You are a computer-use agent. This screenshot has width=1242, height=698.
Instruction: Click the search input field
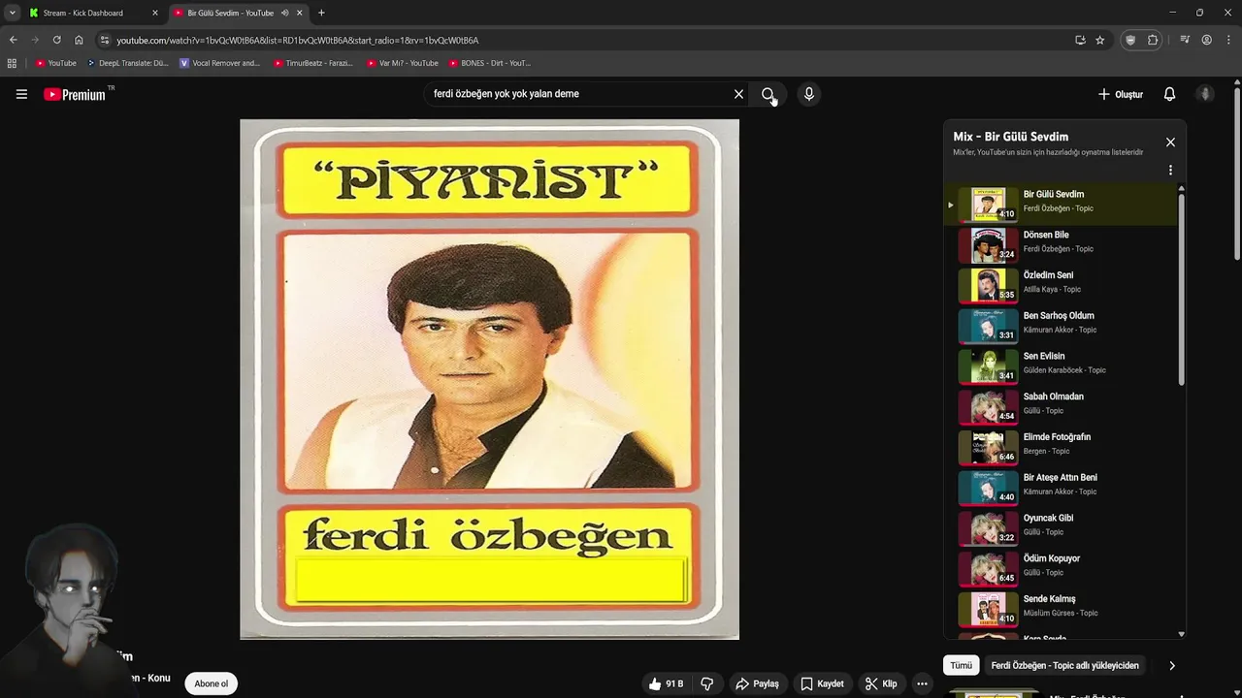577,94
